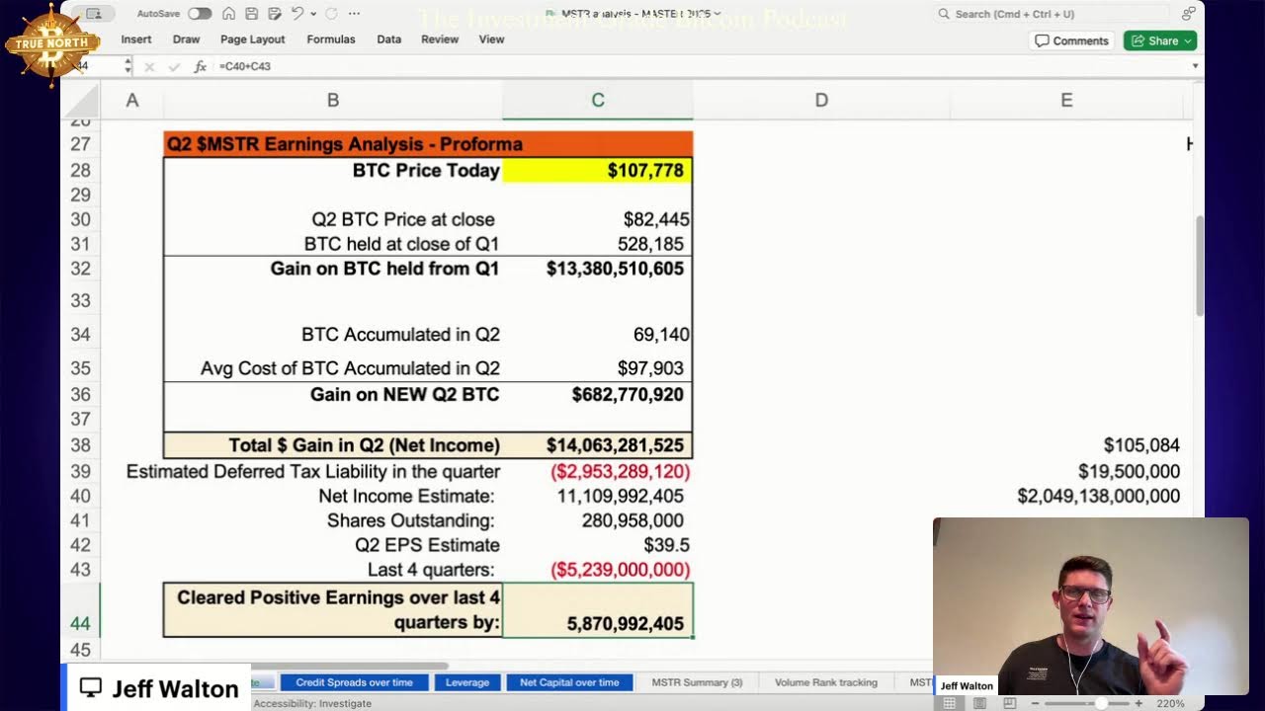The image size is (1265, 711).
Task: Confirm formula entry with checkmark icon
Action: pos(175,66)
